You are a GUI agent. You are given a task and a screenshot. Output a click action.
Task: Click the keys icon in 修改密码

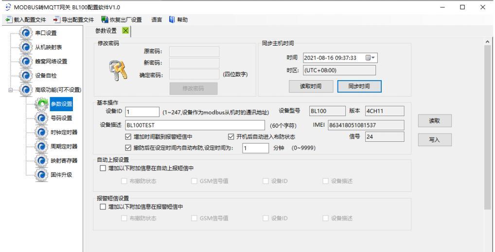pyautogui.click(x=118, y=69)
